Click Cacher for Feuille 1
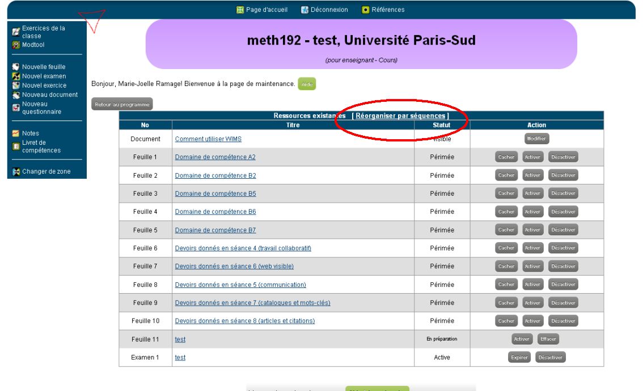The image size is (643, 391). pyautogui.click(x=506, y=157)
